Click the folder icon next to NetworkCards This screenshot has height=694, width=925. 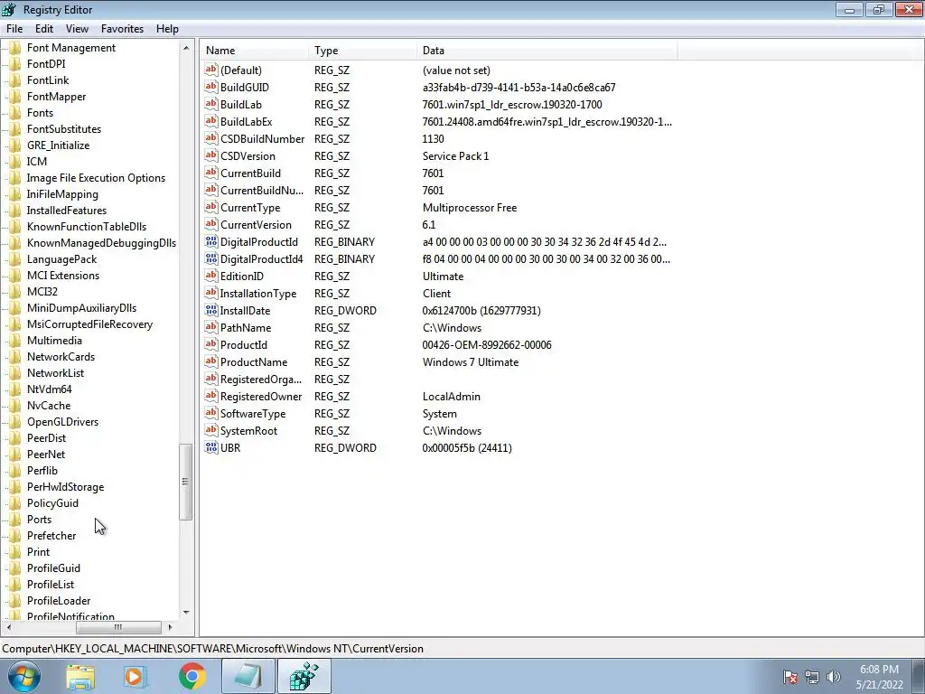(x=15, y=356)
